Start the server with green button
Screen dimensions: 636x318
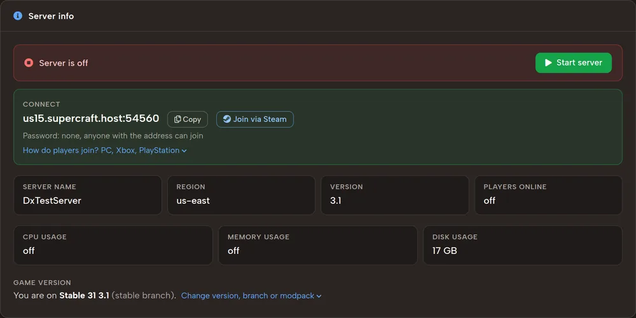tap(573, 63)
